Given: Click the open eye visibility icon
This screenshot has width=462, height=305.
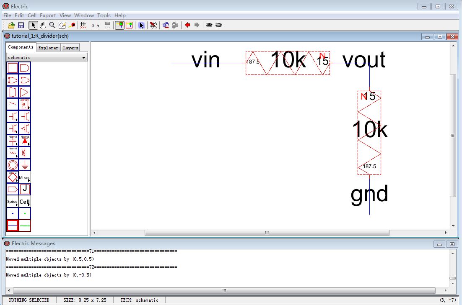Looking at the screenshot, I should coord(209,25).
